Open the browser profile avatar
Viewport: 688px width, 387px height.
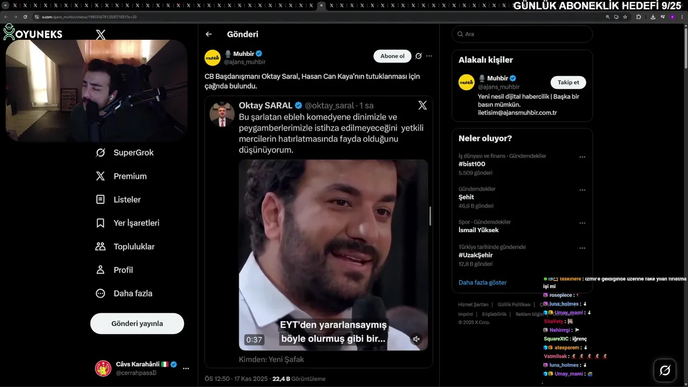pyautogui.click(x=672, y=17)
